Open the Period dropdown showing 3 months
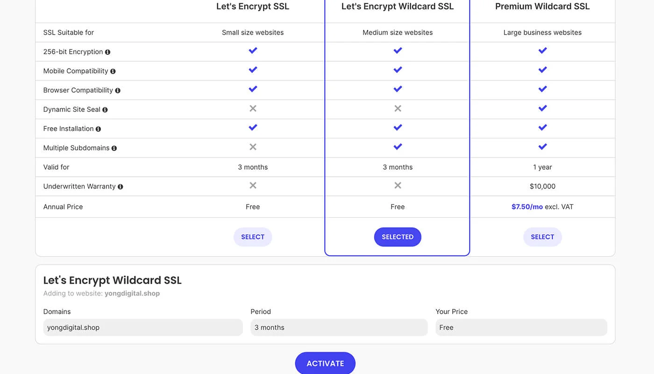Screen dimensions: 654x374 [339, 327]
